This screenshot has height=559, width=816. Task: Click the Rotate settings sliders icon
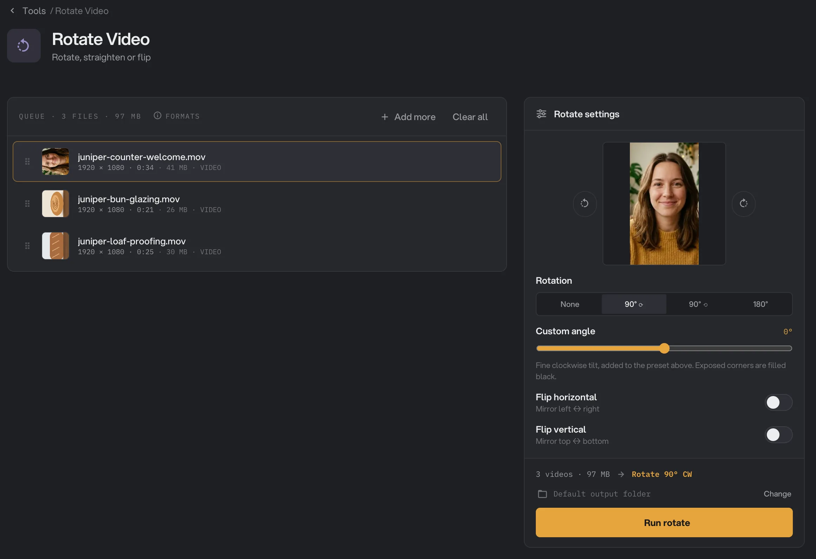(541, 114)
